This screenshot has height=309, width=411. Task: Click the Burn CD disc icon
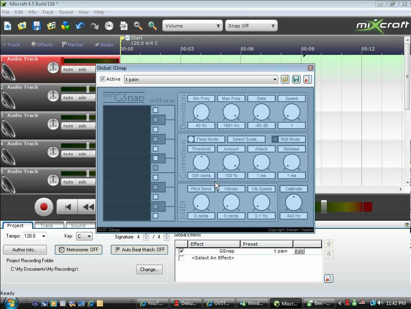109,26
